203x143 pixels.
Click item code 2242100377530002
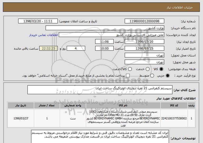[x=174, y=118]
